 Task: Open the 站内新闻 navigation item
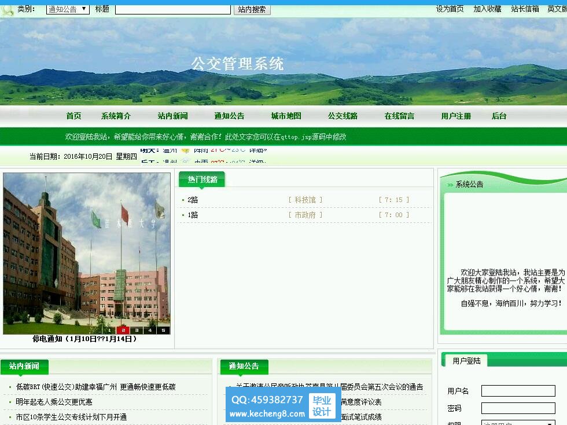(172, 116)
